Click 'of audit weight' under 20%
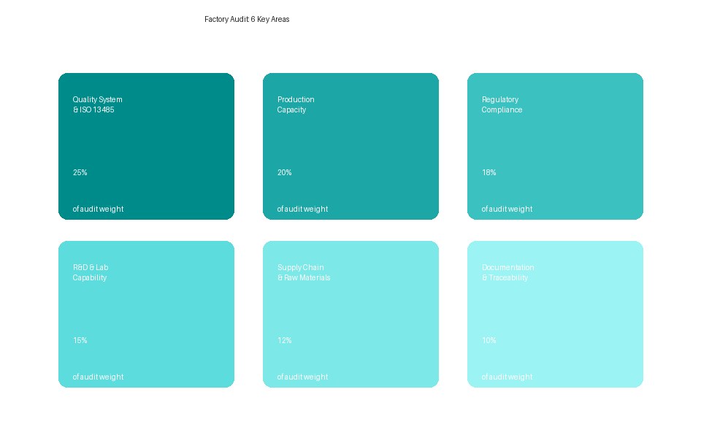The height and width of the screenshot is (438, 701). [x=302, y=210]
